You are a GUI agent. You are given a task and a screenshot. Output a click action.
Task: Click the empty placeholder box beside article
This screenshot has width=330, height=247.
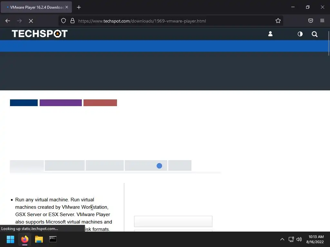(x=173, y=221)
